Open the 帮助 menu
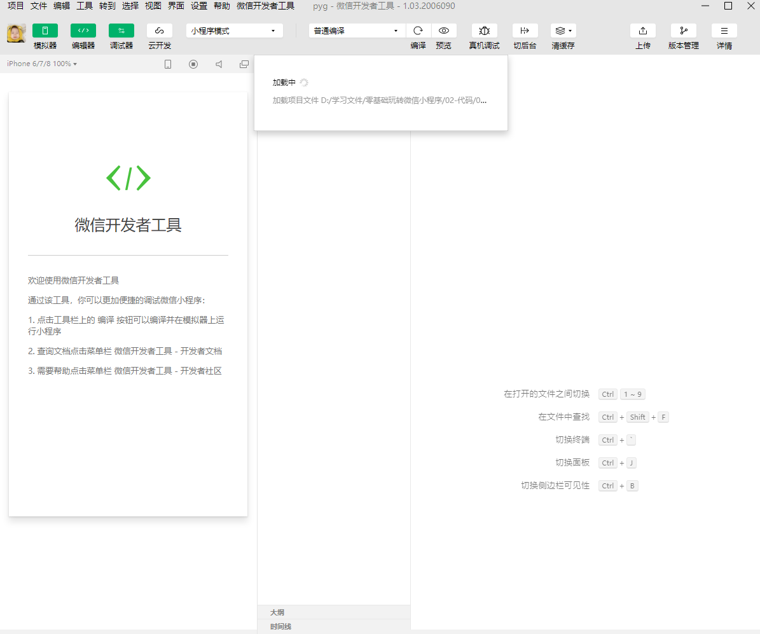The height and width of the screenshot is (634, 760). point(221,6)
